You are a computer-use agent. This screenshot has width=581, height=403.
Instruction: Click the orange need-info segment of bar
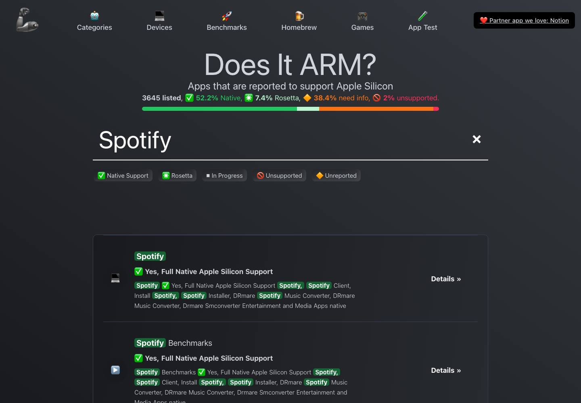(376, 109)
